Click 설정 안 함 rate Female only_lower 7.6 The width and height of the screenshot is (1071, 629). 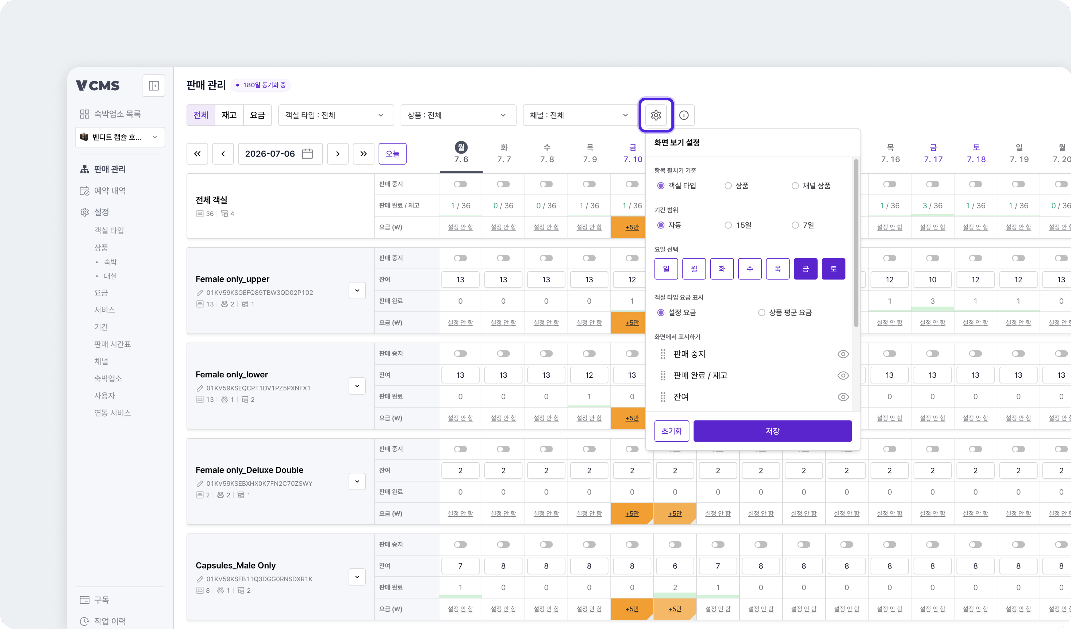460,418
